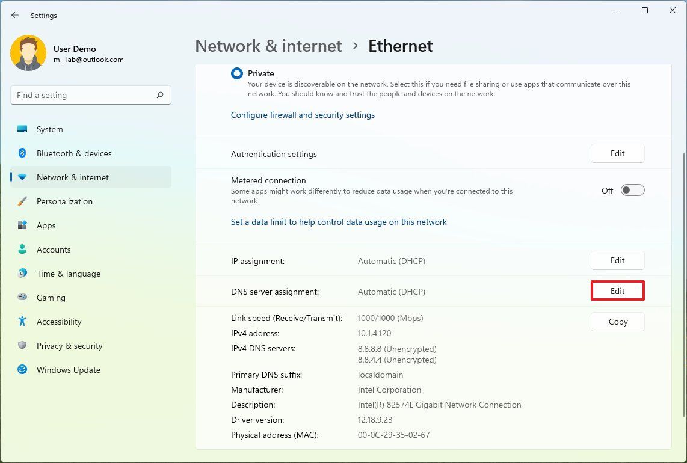This screenshot has width=687, height=463.
Task: Open Configure firewall and security settings
Action: pyautogui.click(x=303, y=115)
